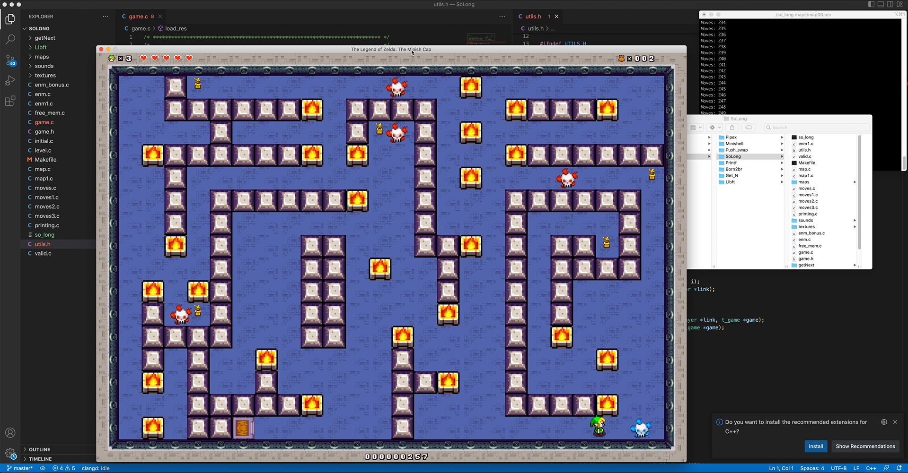Toggle primary side bar layout icon
This screenshot has width=908, height=473.
coord(871,4)
